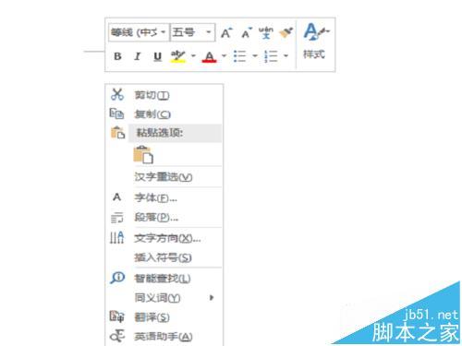Toggle Italic formatting
The width and height of the screenshot is (462, 346).
(x=138, y=56)
